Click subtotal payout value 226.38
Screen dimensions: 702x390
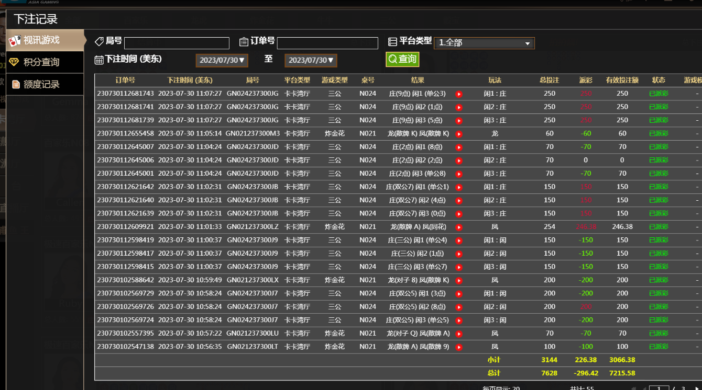[x=586, y=360]
